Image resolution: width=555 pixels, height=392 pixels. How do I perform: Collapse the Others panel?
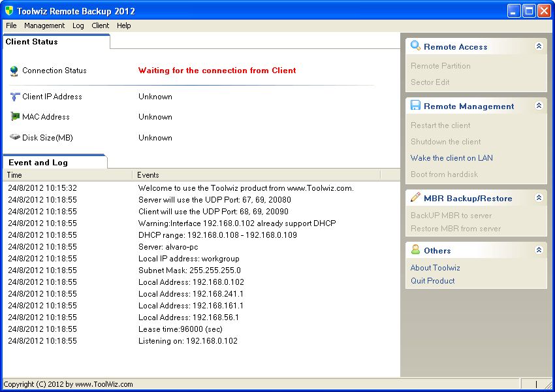[x=539, y=250]
